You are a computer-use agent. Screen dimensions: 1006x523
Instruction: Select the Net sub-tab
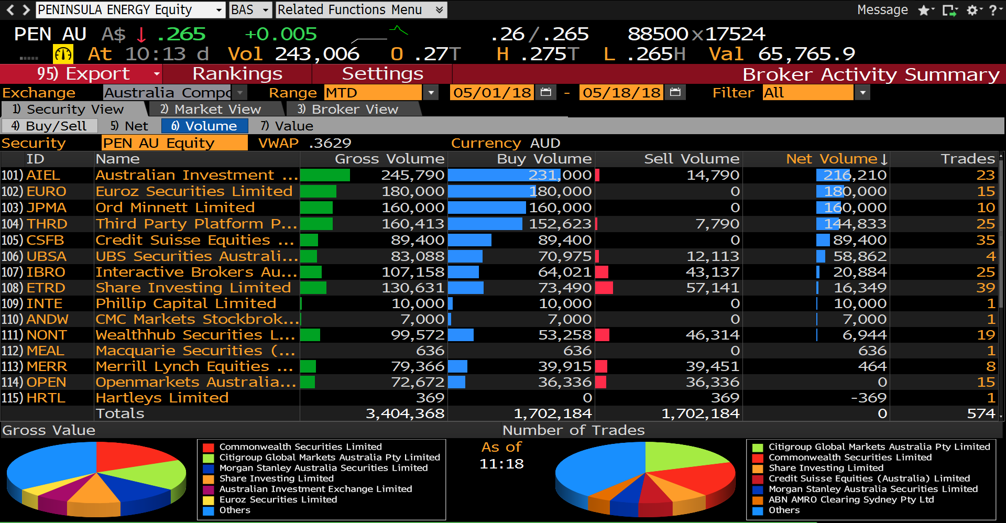[x=129, y=126]
